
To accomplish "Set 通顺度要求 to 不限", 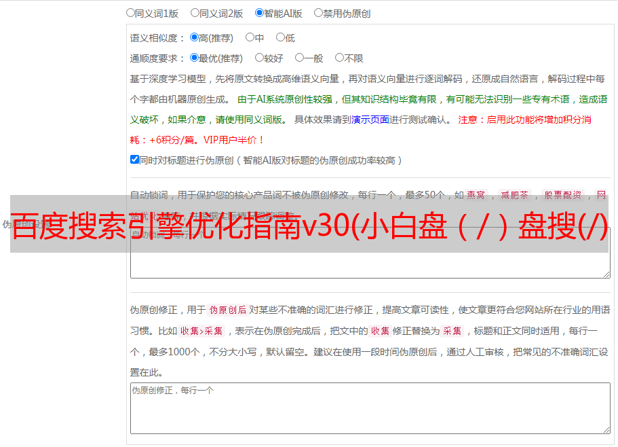I will (x=339, y=58).
